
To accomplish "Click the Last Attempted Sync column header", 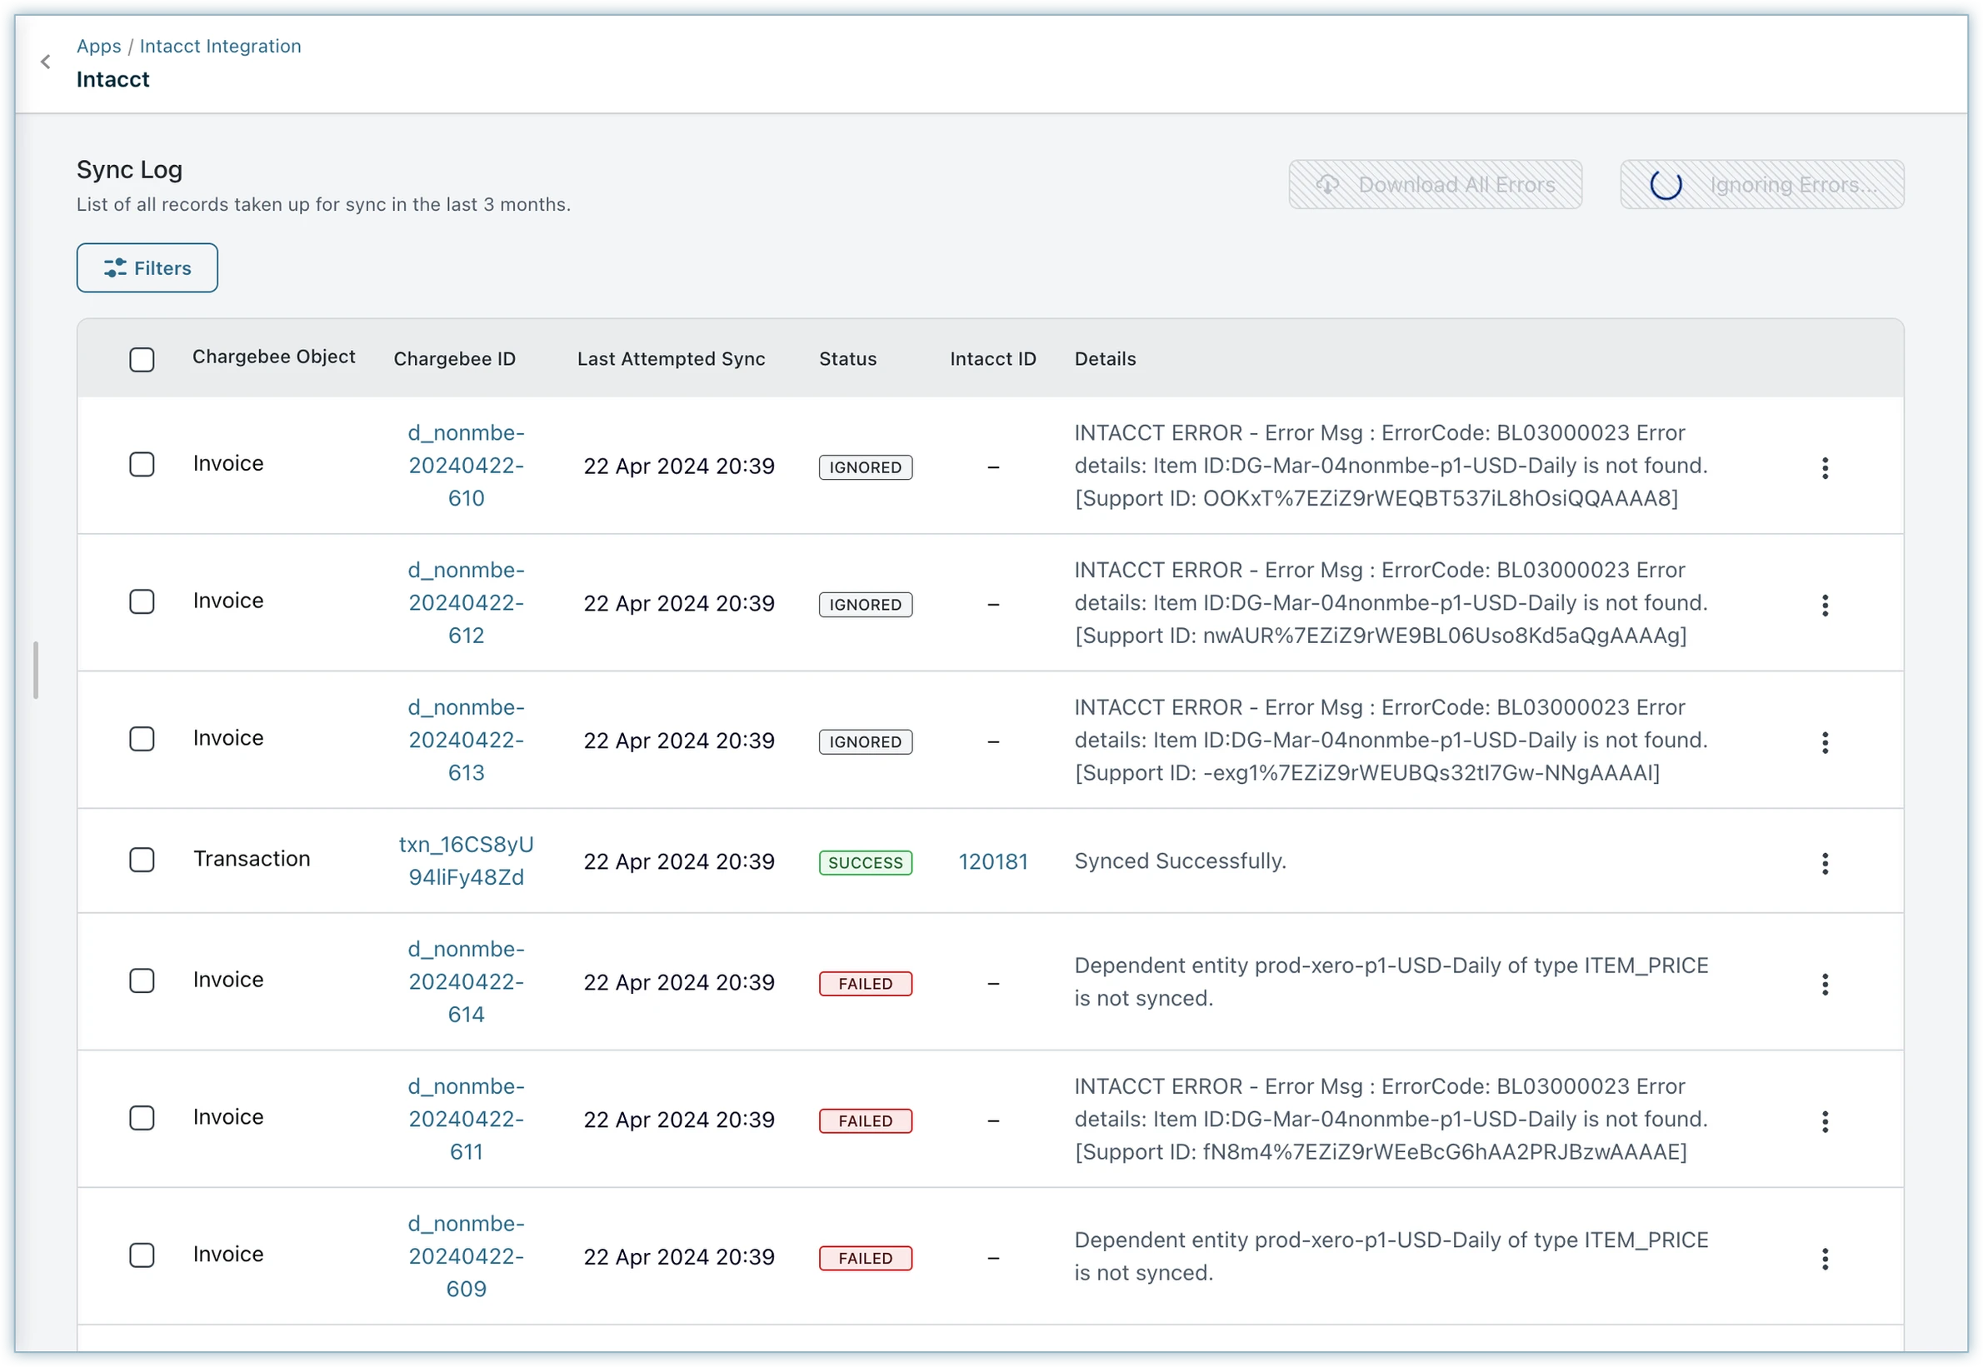I will (671, 359).
